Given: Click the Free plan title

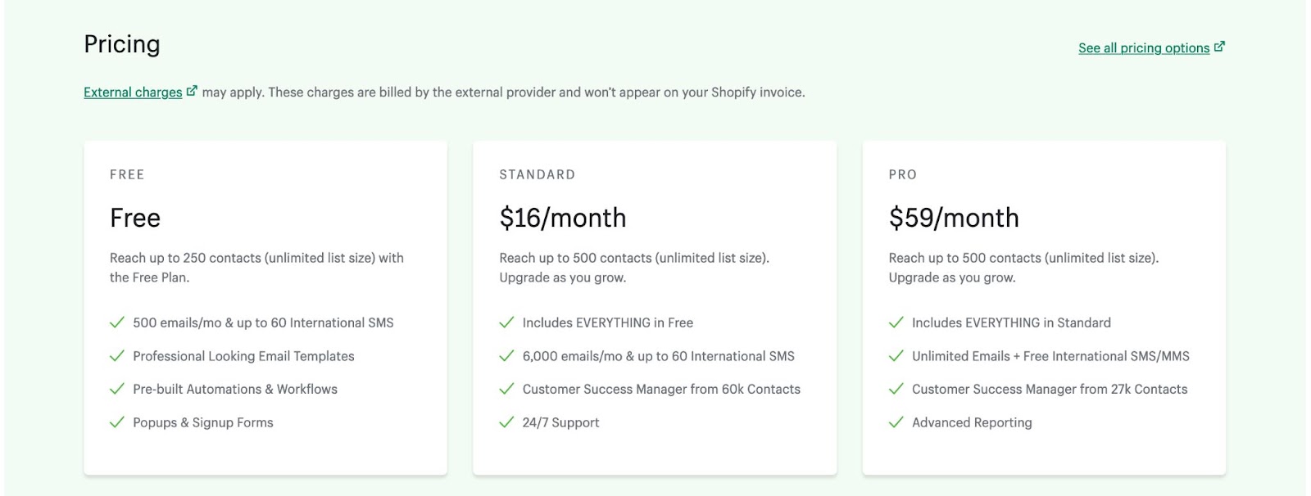Looking at the screenshot, I should pyautogui.click(x=135, y=218).
